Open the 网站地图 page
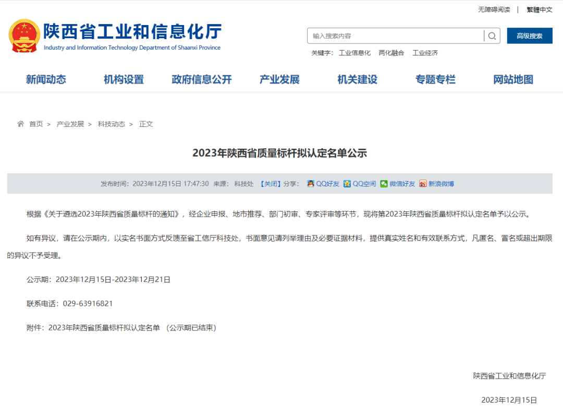 pyautogui.click(x=513, y=80)
